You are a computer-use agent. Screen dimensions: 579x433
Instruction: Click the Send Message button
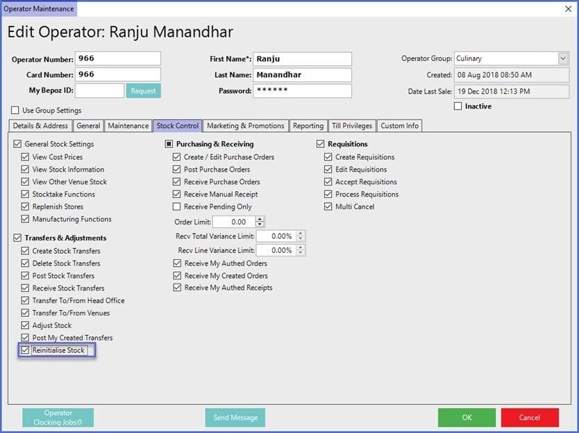tap(235, 417)
